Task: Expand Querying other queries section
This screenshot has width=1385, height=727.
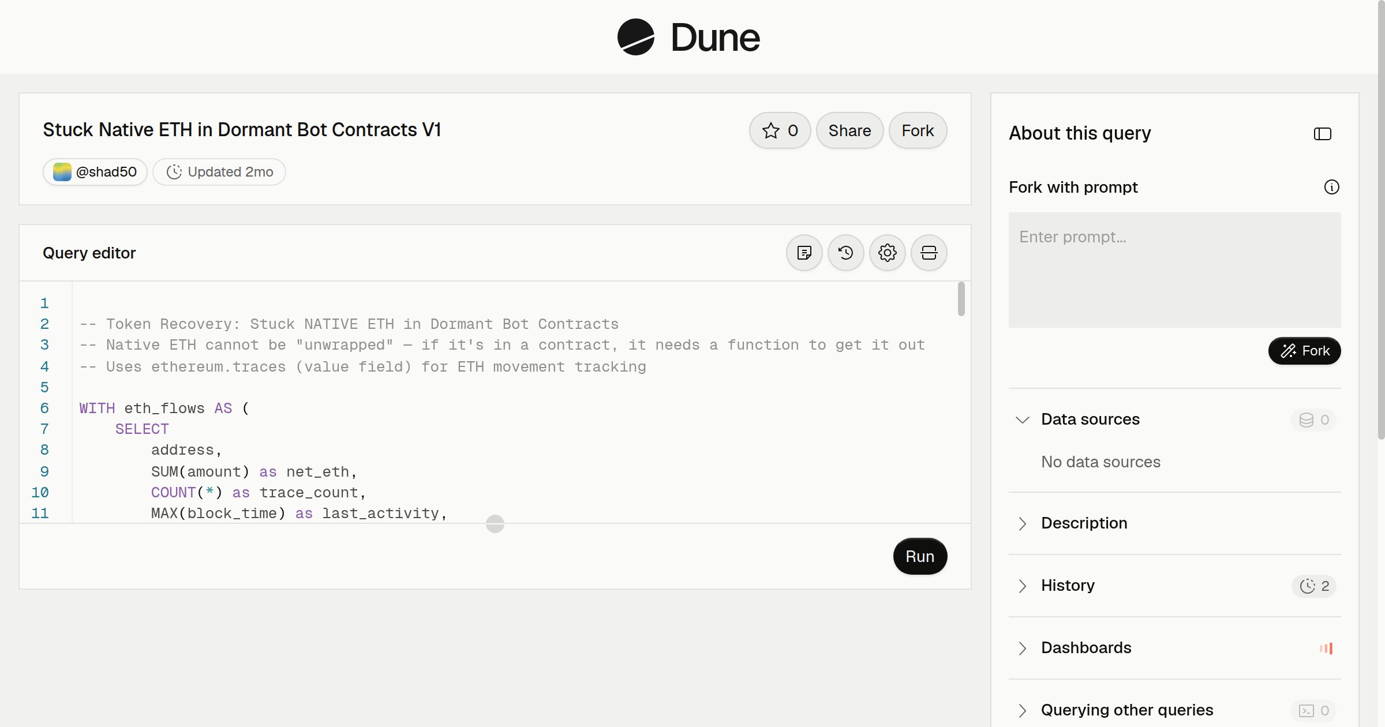Action: pyautogui.click(x=1023, y=710)
